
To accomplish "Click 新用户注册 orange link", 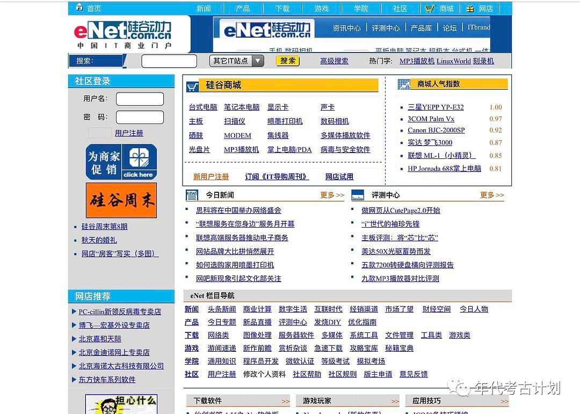I will point(211,177).
